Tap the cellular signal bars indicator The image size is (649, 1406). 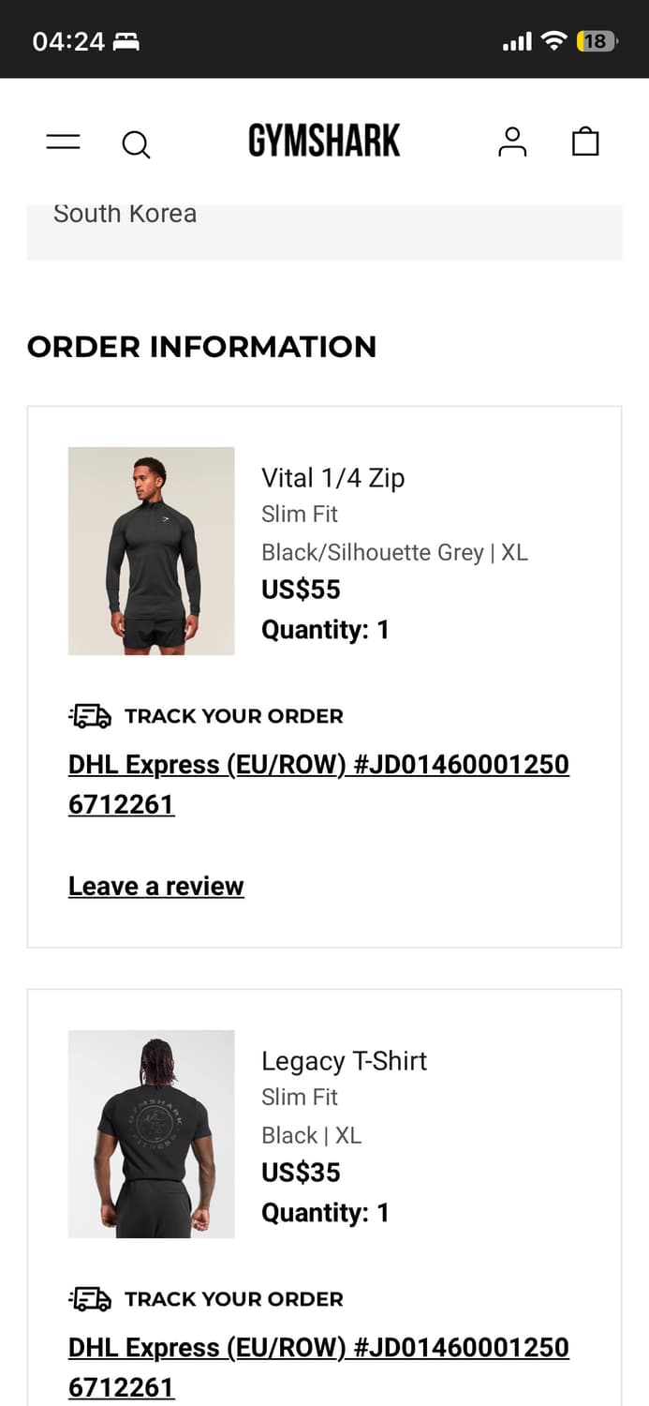coord(516,40)
